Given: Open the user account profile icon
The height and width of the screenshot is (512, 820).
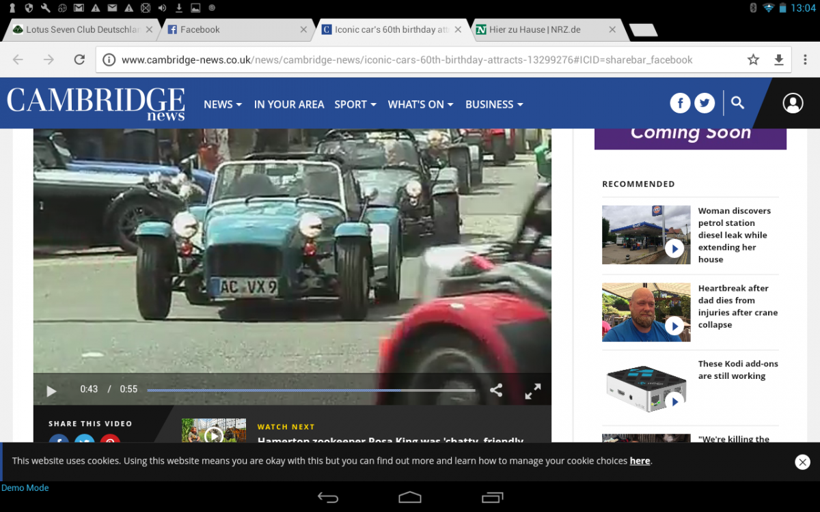Looking at the screenshot, I should [x=793, y=103].
